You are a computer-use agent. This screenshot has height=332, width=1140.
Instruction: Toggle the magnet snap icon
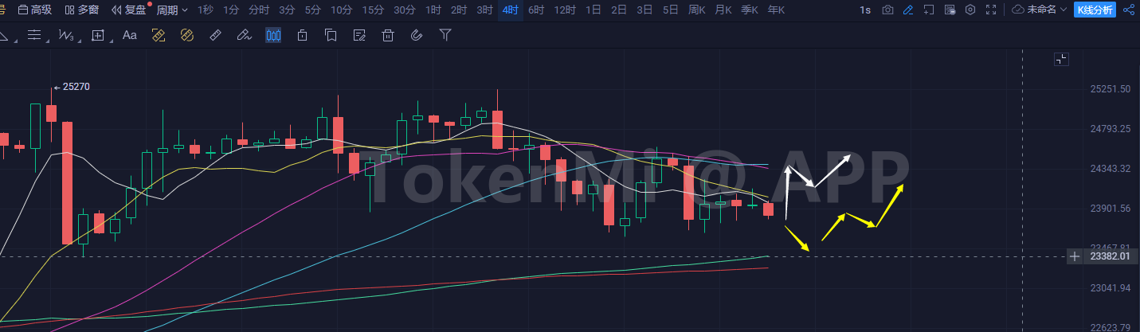point(415,35)
